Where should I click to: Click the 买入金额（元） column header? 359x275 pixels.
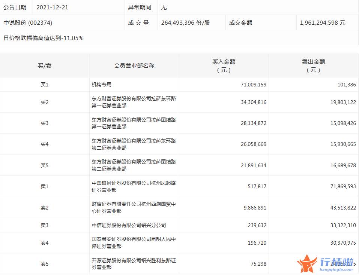224,66
